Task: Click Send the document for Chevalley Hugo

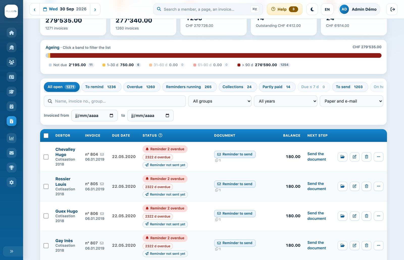Action: [317, 157]
